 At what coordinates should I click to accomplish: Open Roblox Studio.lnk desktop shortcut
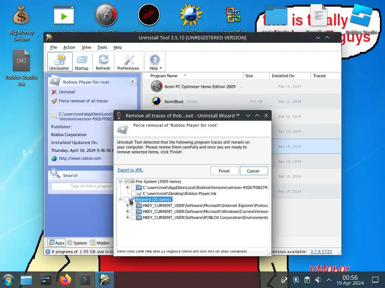(21, 68)
